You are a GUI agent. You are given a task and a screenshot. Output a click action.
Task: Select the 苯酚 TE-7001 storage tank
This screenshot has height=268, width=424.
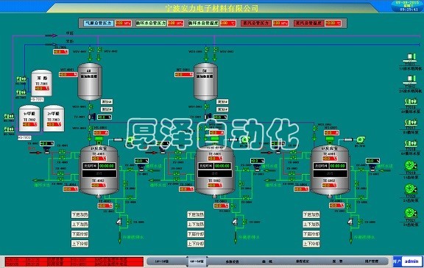coord(41,83)
